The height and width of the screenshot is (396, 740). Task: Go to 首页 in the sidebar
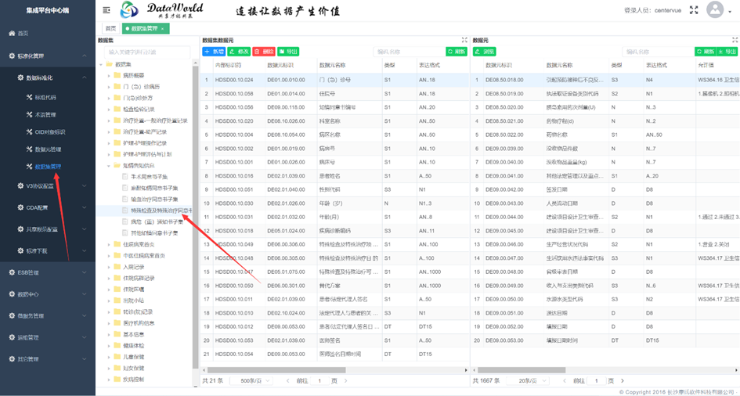pos(19,34)
